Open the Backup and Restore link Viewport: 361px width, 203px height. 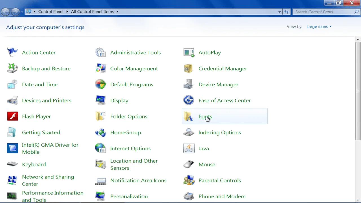(46, 69)
